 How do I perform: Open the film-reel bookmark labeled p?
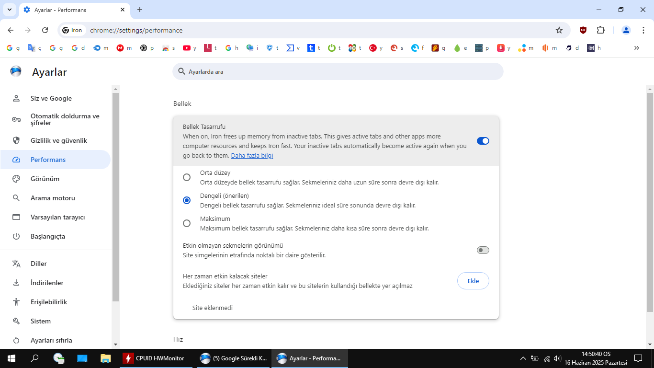pos(147,48)
